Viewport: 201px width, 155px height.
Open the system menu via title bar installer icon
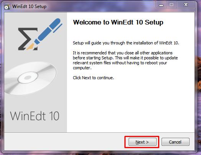tap(7, 7)
